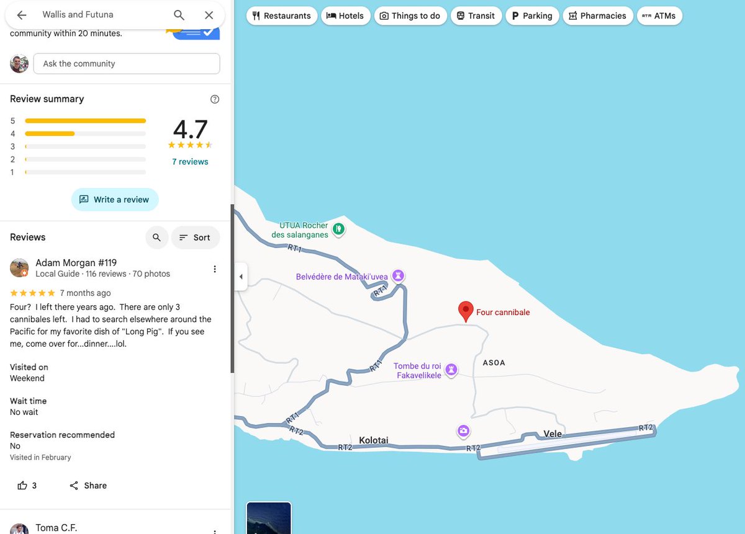Open the Restaurants category chip
The height and width of the screenshot is (534, 745).
click(x=282, y=16)
